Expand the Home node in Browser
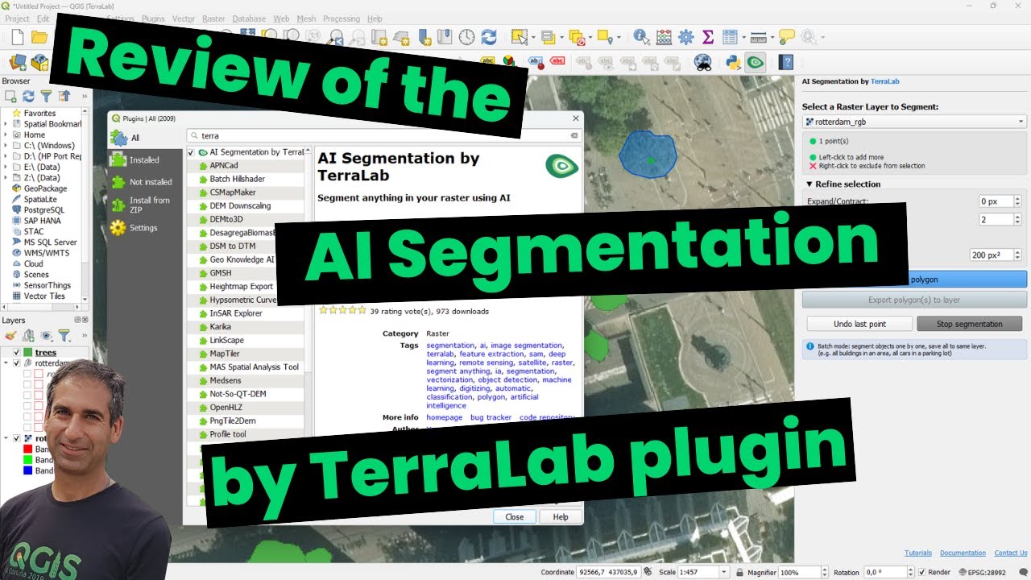This screenshot has height=580, width=1031. click(6, 135)
